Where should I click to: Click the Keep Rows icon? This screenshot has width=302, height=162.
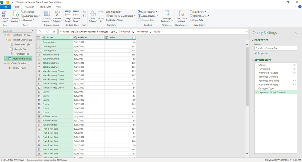pyautogui.click(x=68, y=14)
